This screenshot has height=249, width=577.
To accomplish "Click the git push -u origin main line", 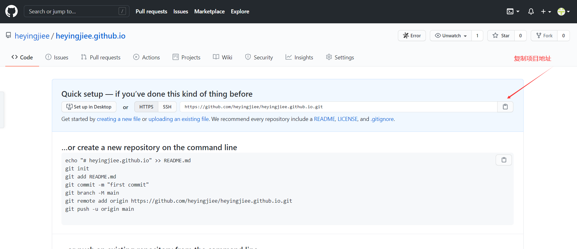I will [100, 209].
